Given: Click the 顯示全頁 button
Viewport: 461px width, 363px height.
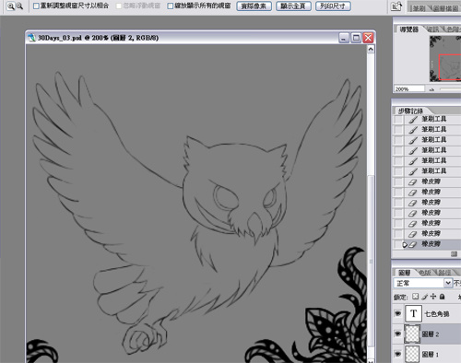Looking at the screenshot, I should click(293, 6).
